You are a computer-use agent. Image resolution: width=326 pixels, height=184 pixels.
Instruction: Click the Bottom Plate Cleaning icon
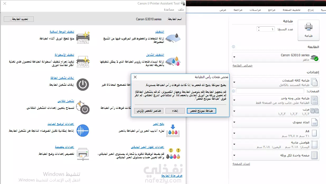pos(83,38)
